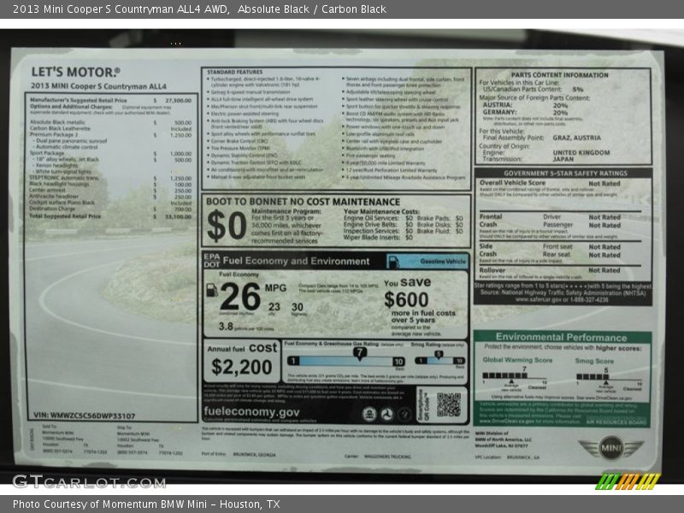Click the You save $600 amount
Viewport: 684px width, 513px height.
tap(407, 300)
